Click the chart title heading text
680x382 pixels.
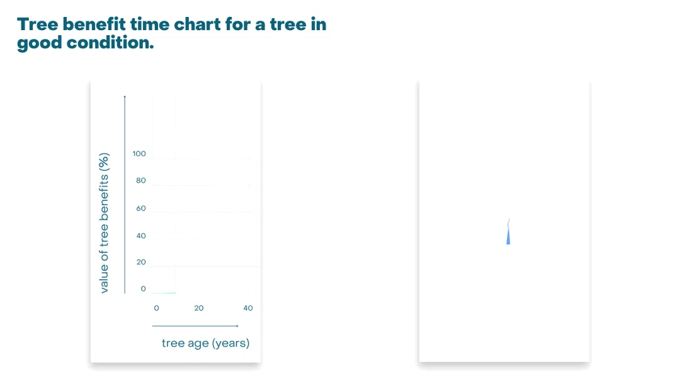click(172, 33)
